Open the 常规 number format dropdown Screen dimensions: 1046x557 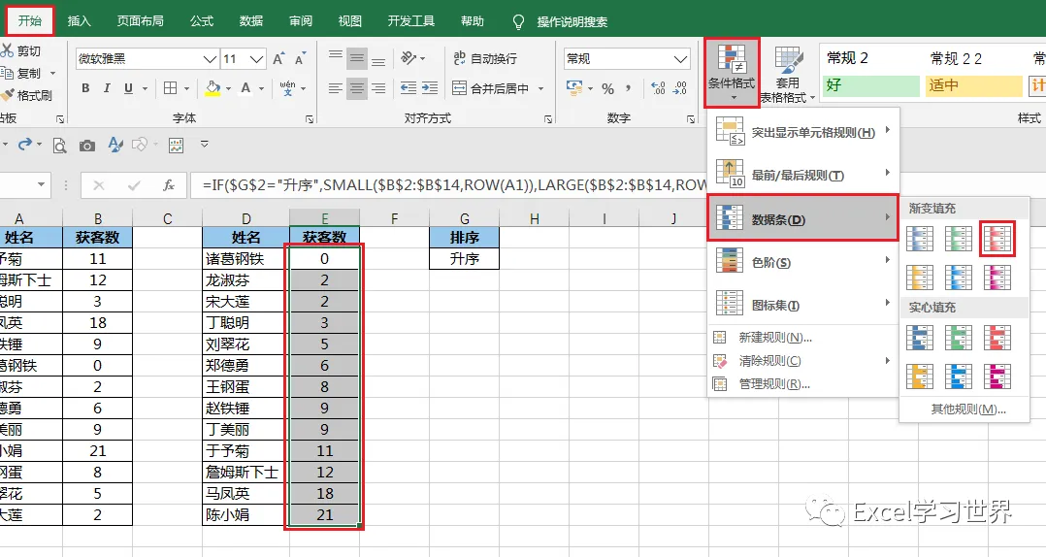point(681,59)
